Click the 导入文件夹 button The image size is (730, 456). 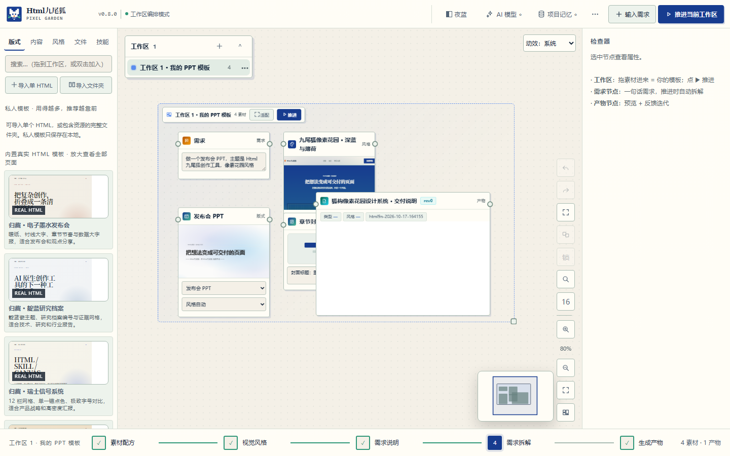tap(86, 85)
